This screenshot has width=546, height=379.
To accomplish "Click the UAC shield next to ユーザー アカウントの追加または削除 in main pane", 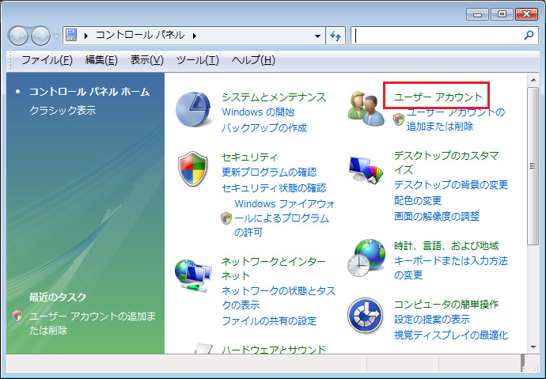I will [399, 119].
